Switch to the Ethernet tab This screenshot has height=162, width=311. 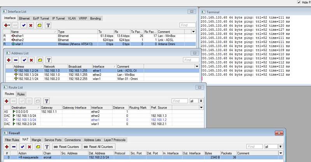tap(24, 18)
